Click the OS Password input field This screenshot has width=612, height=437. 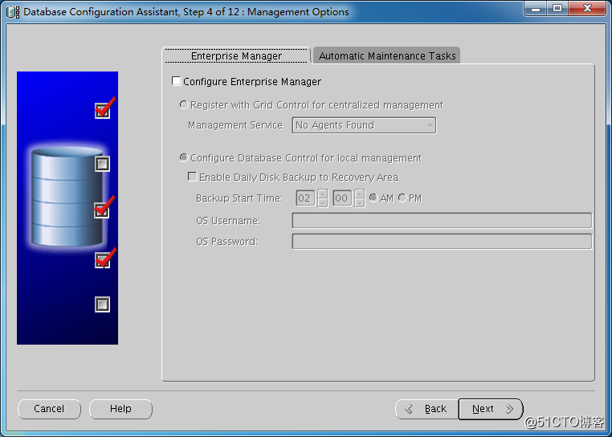[x=442, y=242]
